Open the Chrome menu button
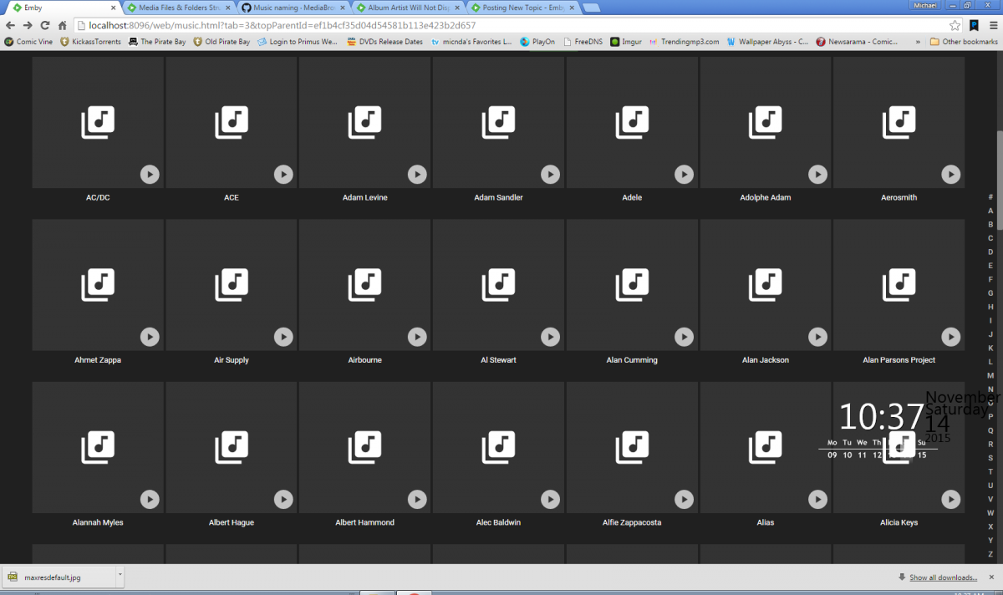Image resolution: width=1003 pixels, height=595 pixels. pyautogui.click(x=992, y=25)
